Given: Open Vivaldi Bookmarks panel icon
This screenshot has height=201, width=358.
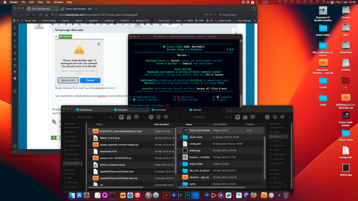Looking at the screenshot, I should click(15, 28).
